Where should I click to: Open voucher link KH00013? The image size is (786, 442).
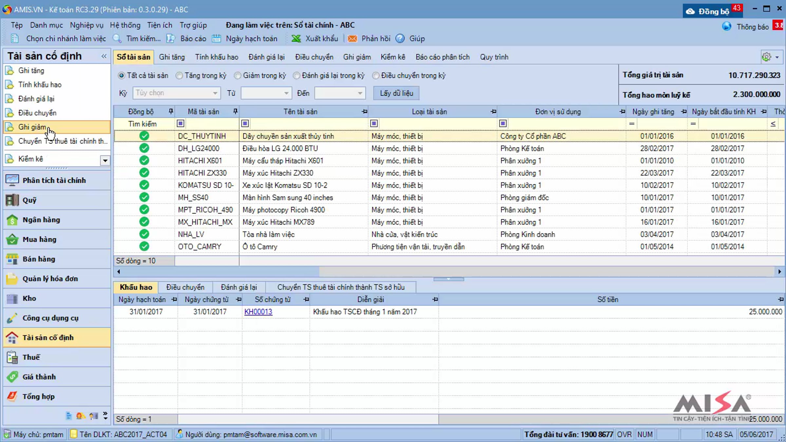click(258, 312)
